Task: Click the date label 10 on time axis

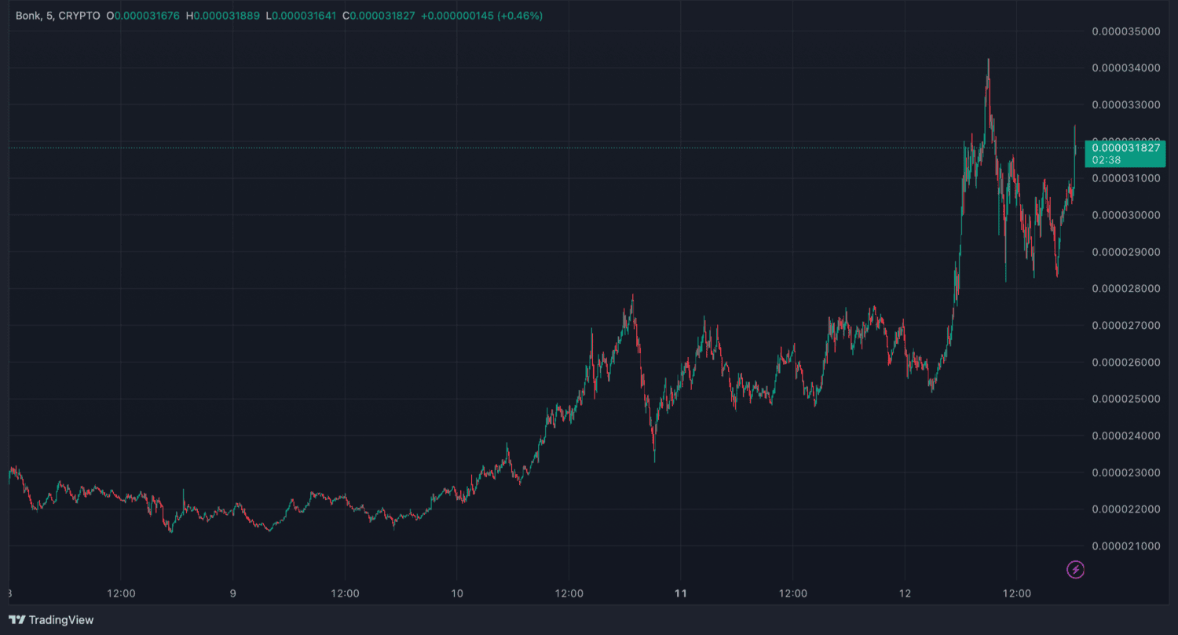Action: pos(457,593)
